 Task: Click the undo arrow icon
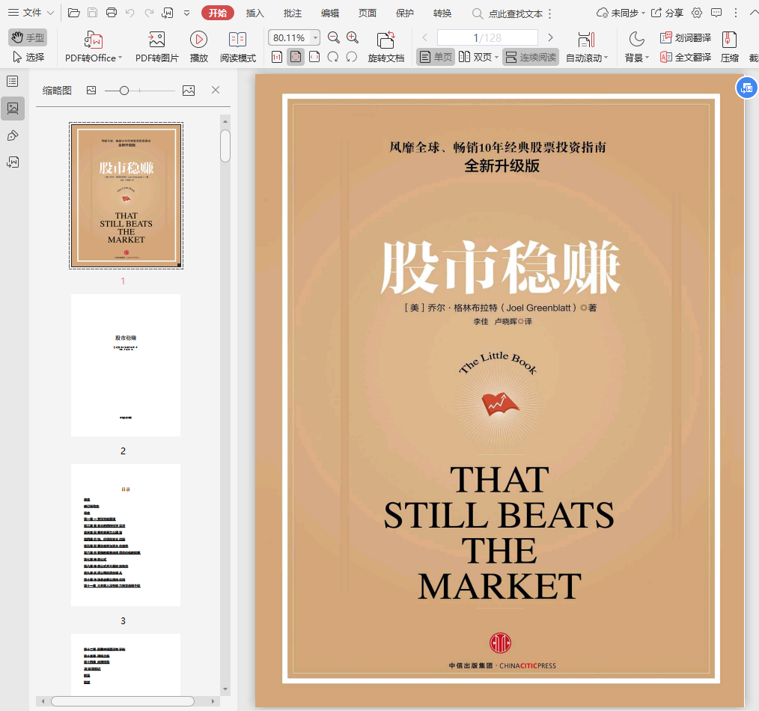point(129,13)
